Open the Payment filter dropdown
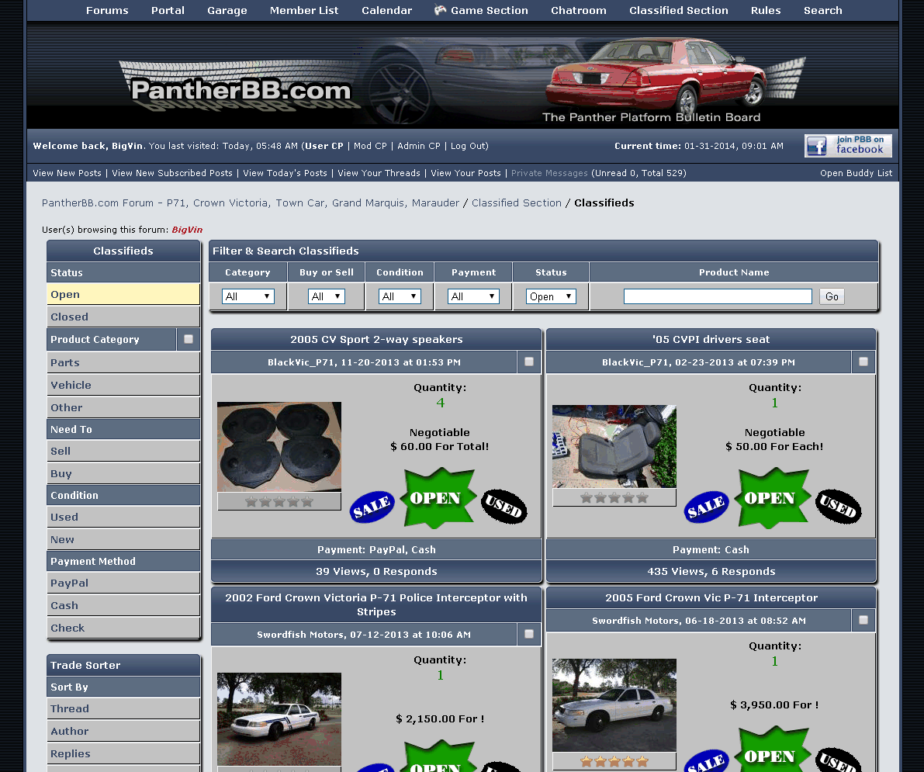 (x=473, y=296)
